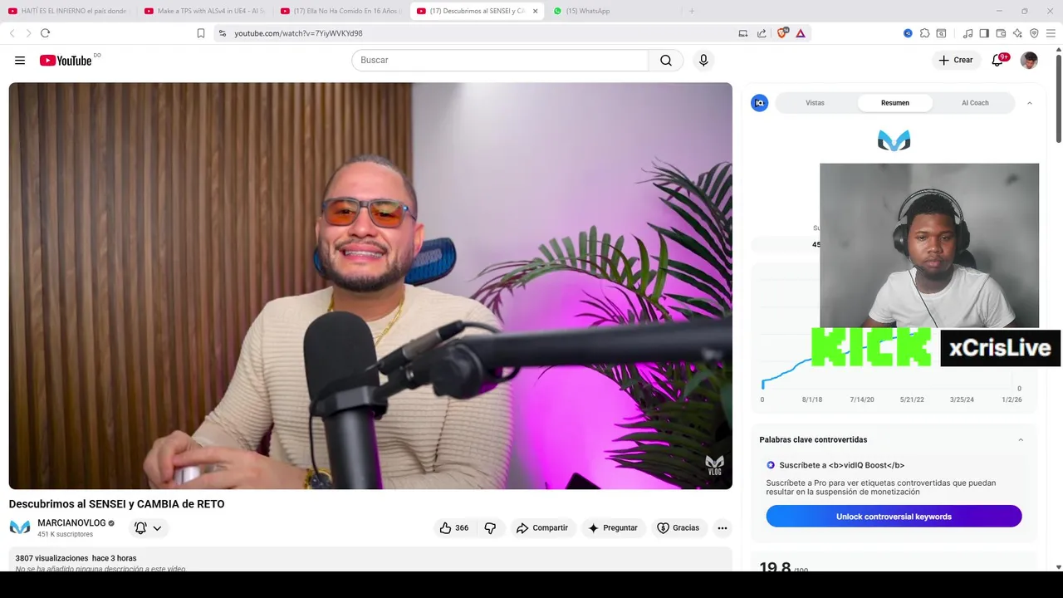Click the search magnifier button
Viewport: 1063px width, 598px height.
pos(666,61)
